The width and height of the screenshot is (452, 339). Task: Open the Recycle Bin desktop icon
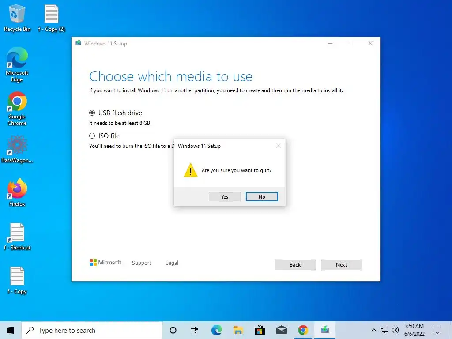[17, 18]
